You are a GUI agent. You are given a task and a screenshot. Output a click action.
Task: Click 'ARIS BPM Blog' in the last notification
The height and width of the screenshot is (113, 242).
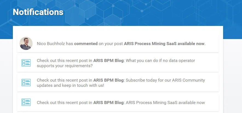108,103
